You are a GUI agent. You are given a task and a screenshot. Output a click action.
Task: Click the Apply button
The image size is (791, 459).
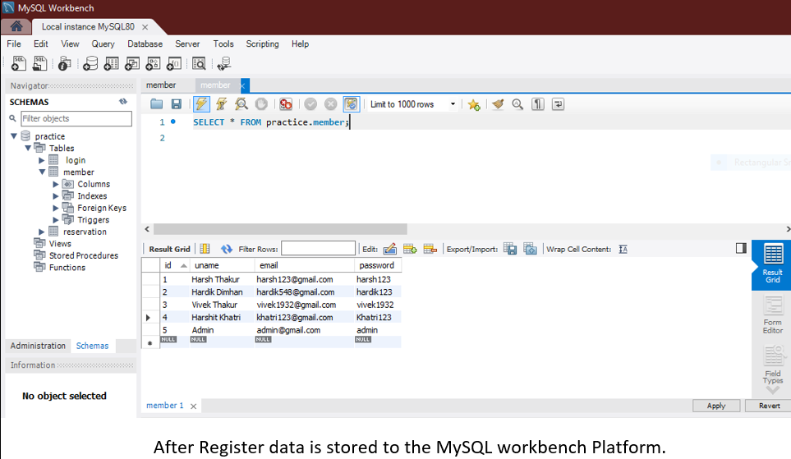[715, 406]
